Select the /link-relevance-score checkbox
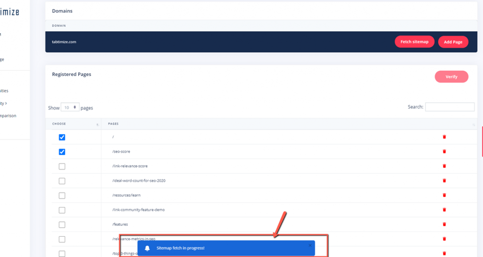Screen dimensions: 483x257 coord(62,166)
